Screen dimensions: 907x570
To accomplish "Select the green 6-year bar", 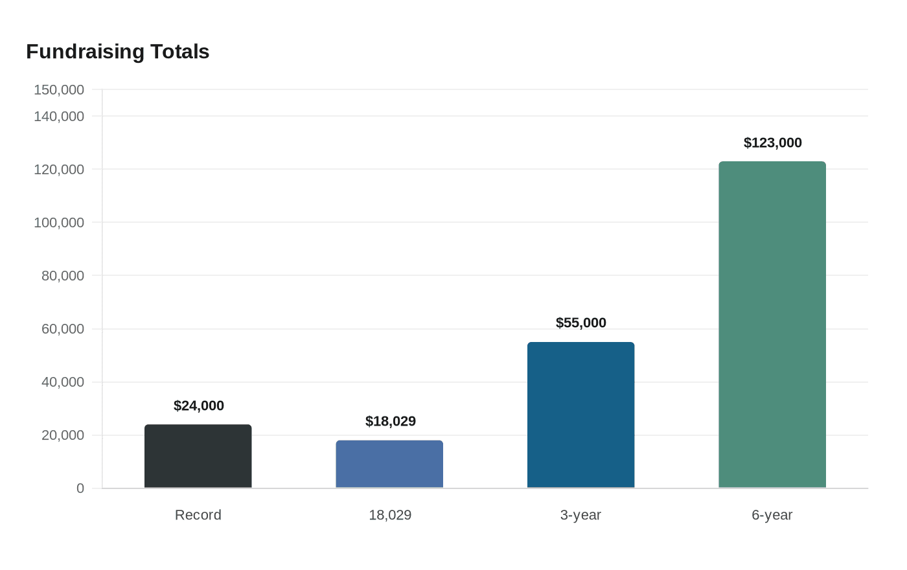I will pyautogui.click(x=772, y=325).
